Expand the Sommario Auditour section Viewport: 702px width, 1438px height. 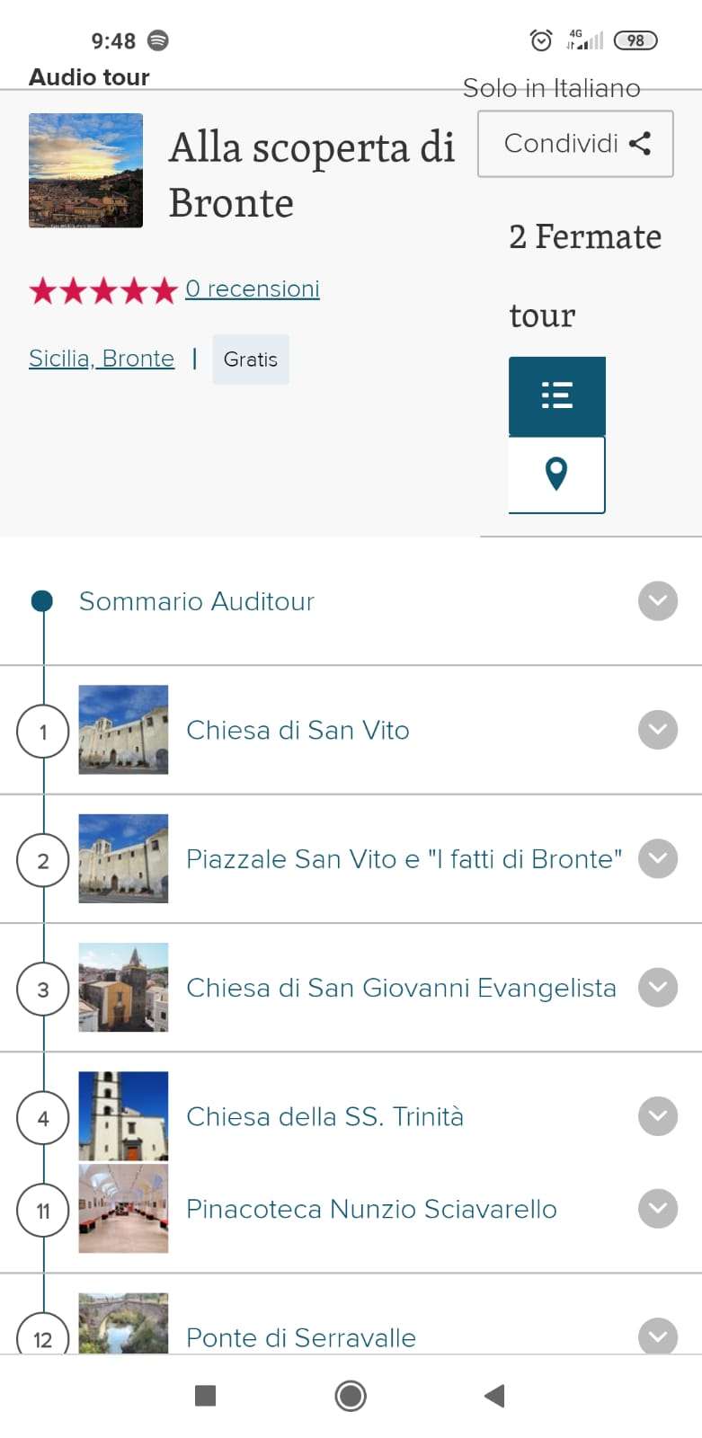click(657, 601)
